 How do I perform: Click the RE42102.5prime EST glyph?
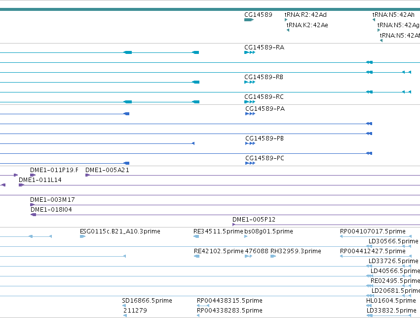196,256
